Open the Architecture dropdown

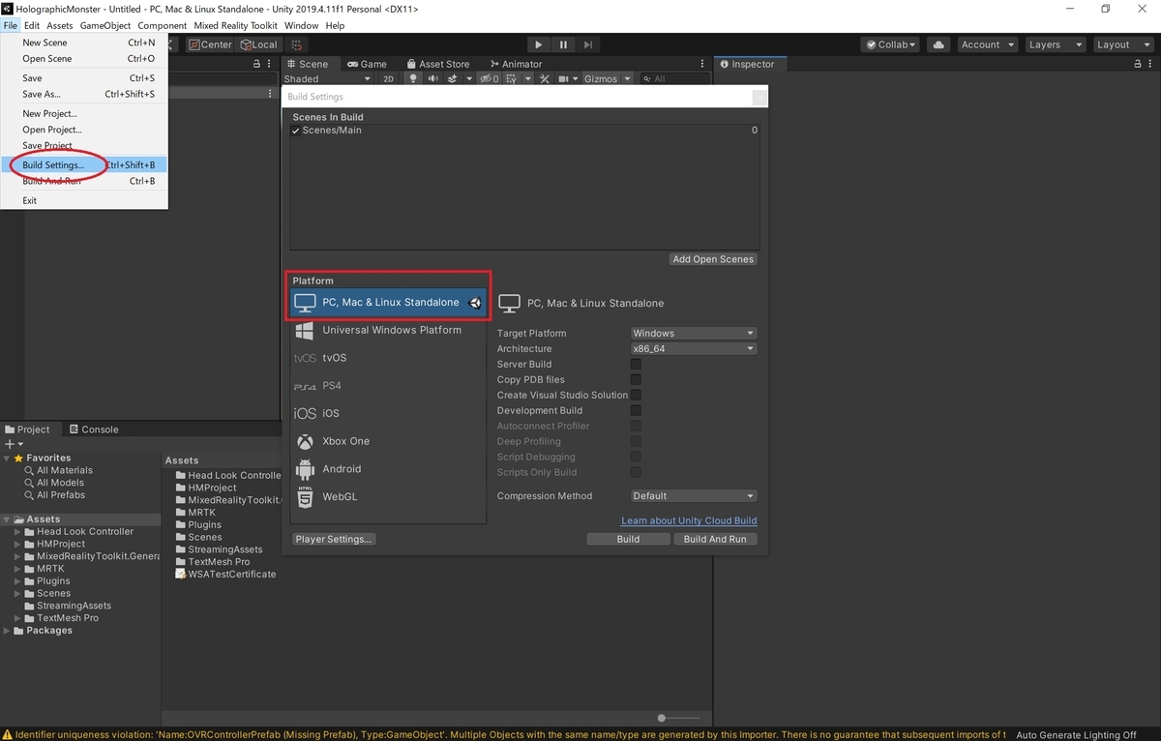693,349
